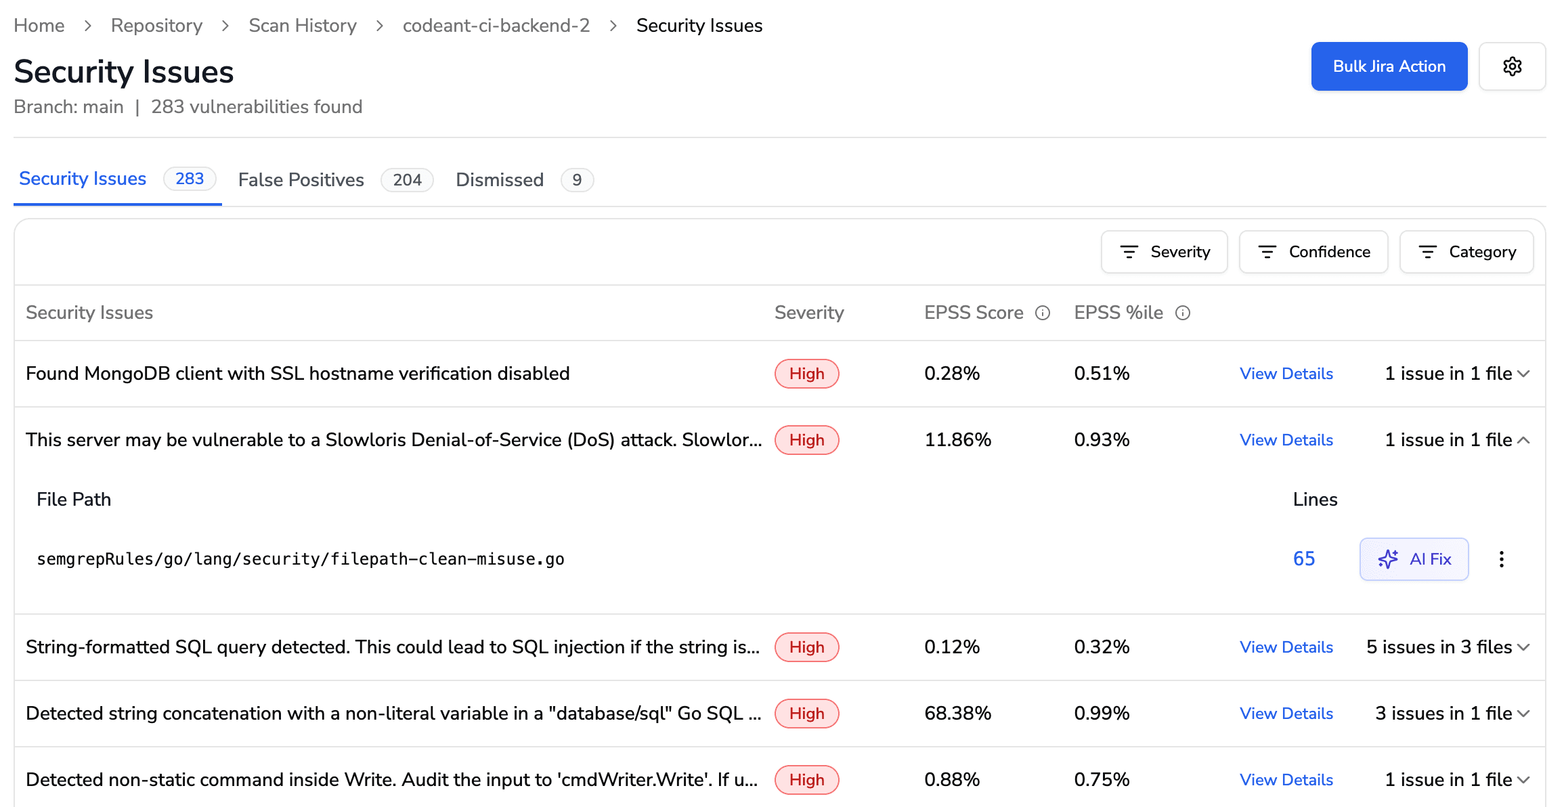
Task: Navigate to the Repository breadcrumb
Action: coord(156,26)
